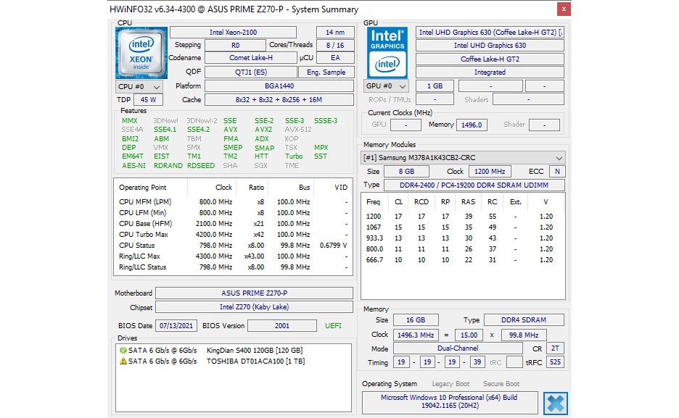Select the CPU Base (HFM) row
This screenshot has height=418, width=679.
pyautogui.click(x=233, y=224)
